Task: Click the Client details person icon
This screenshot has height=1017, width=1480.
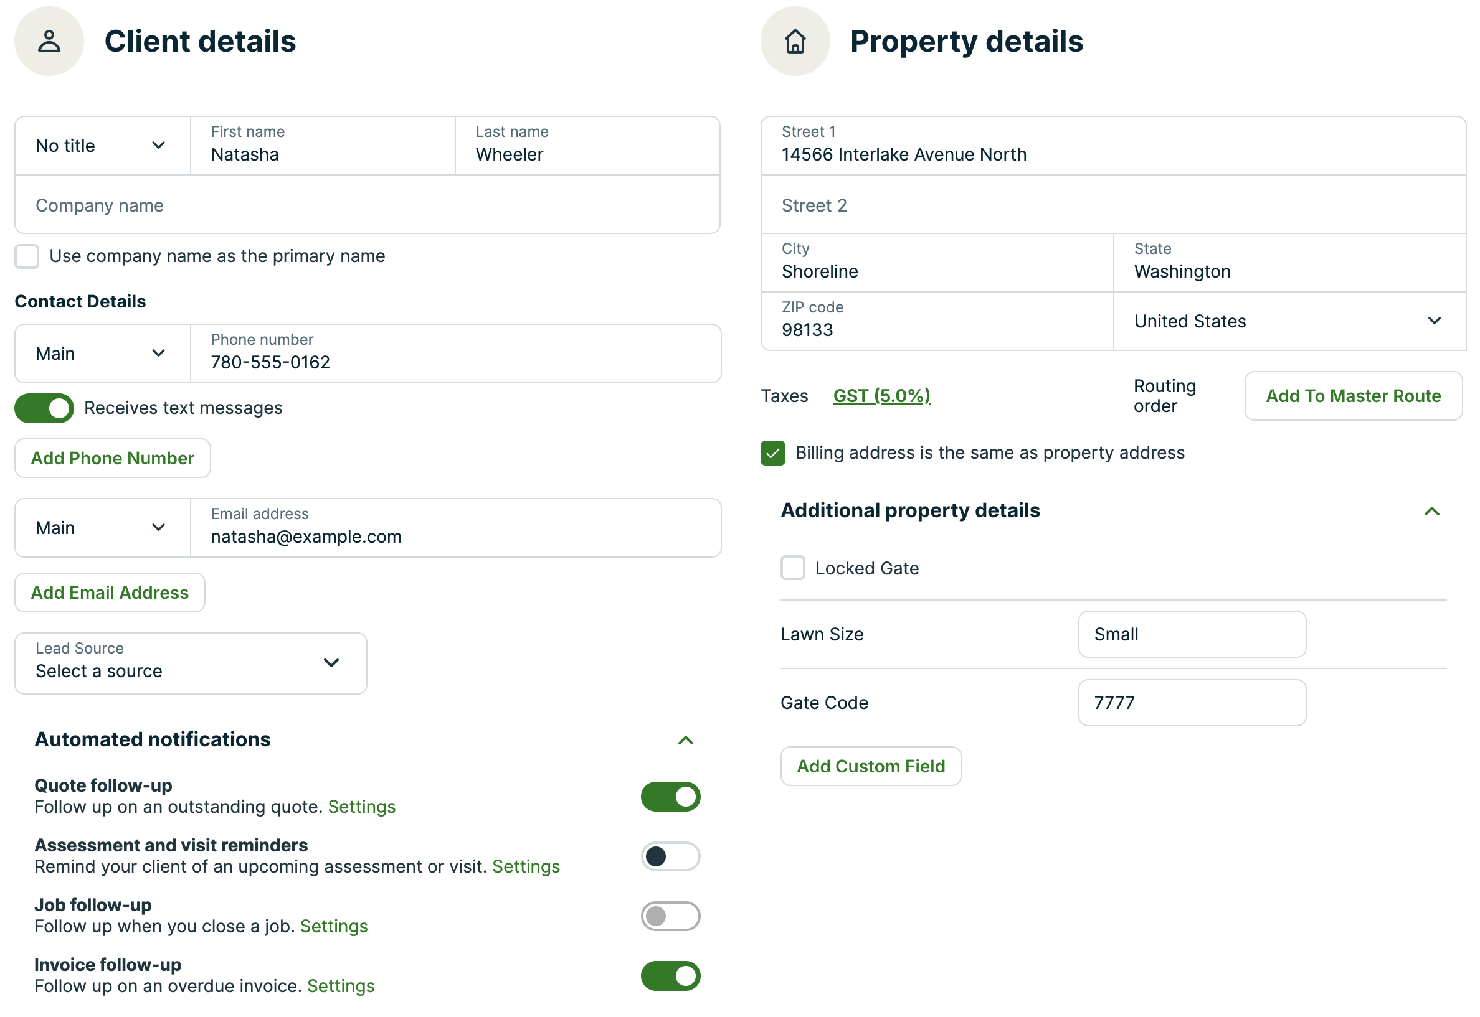Action: click(49, 42)
